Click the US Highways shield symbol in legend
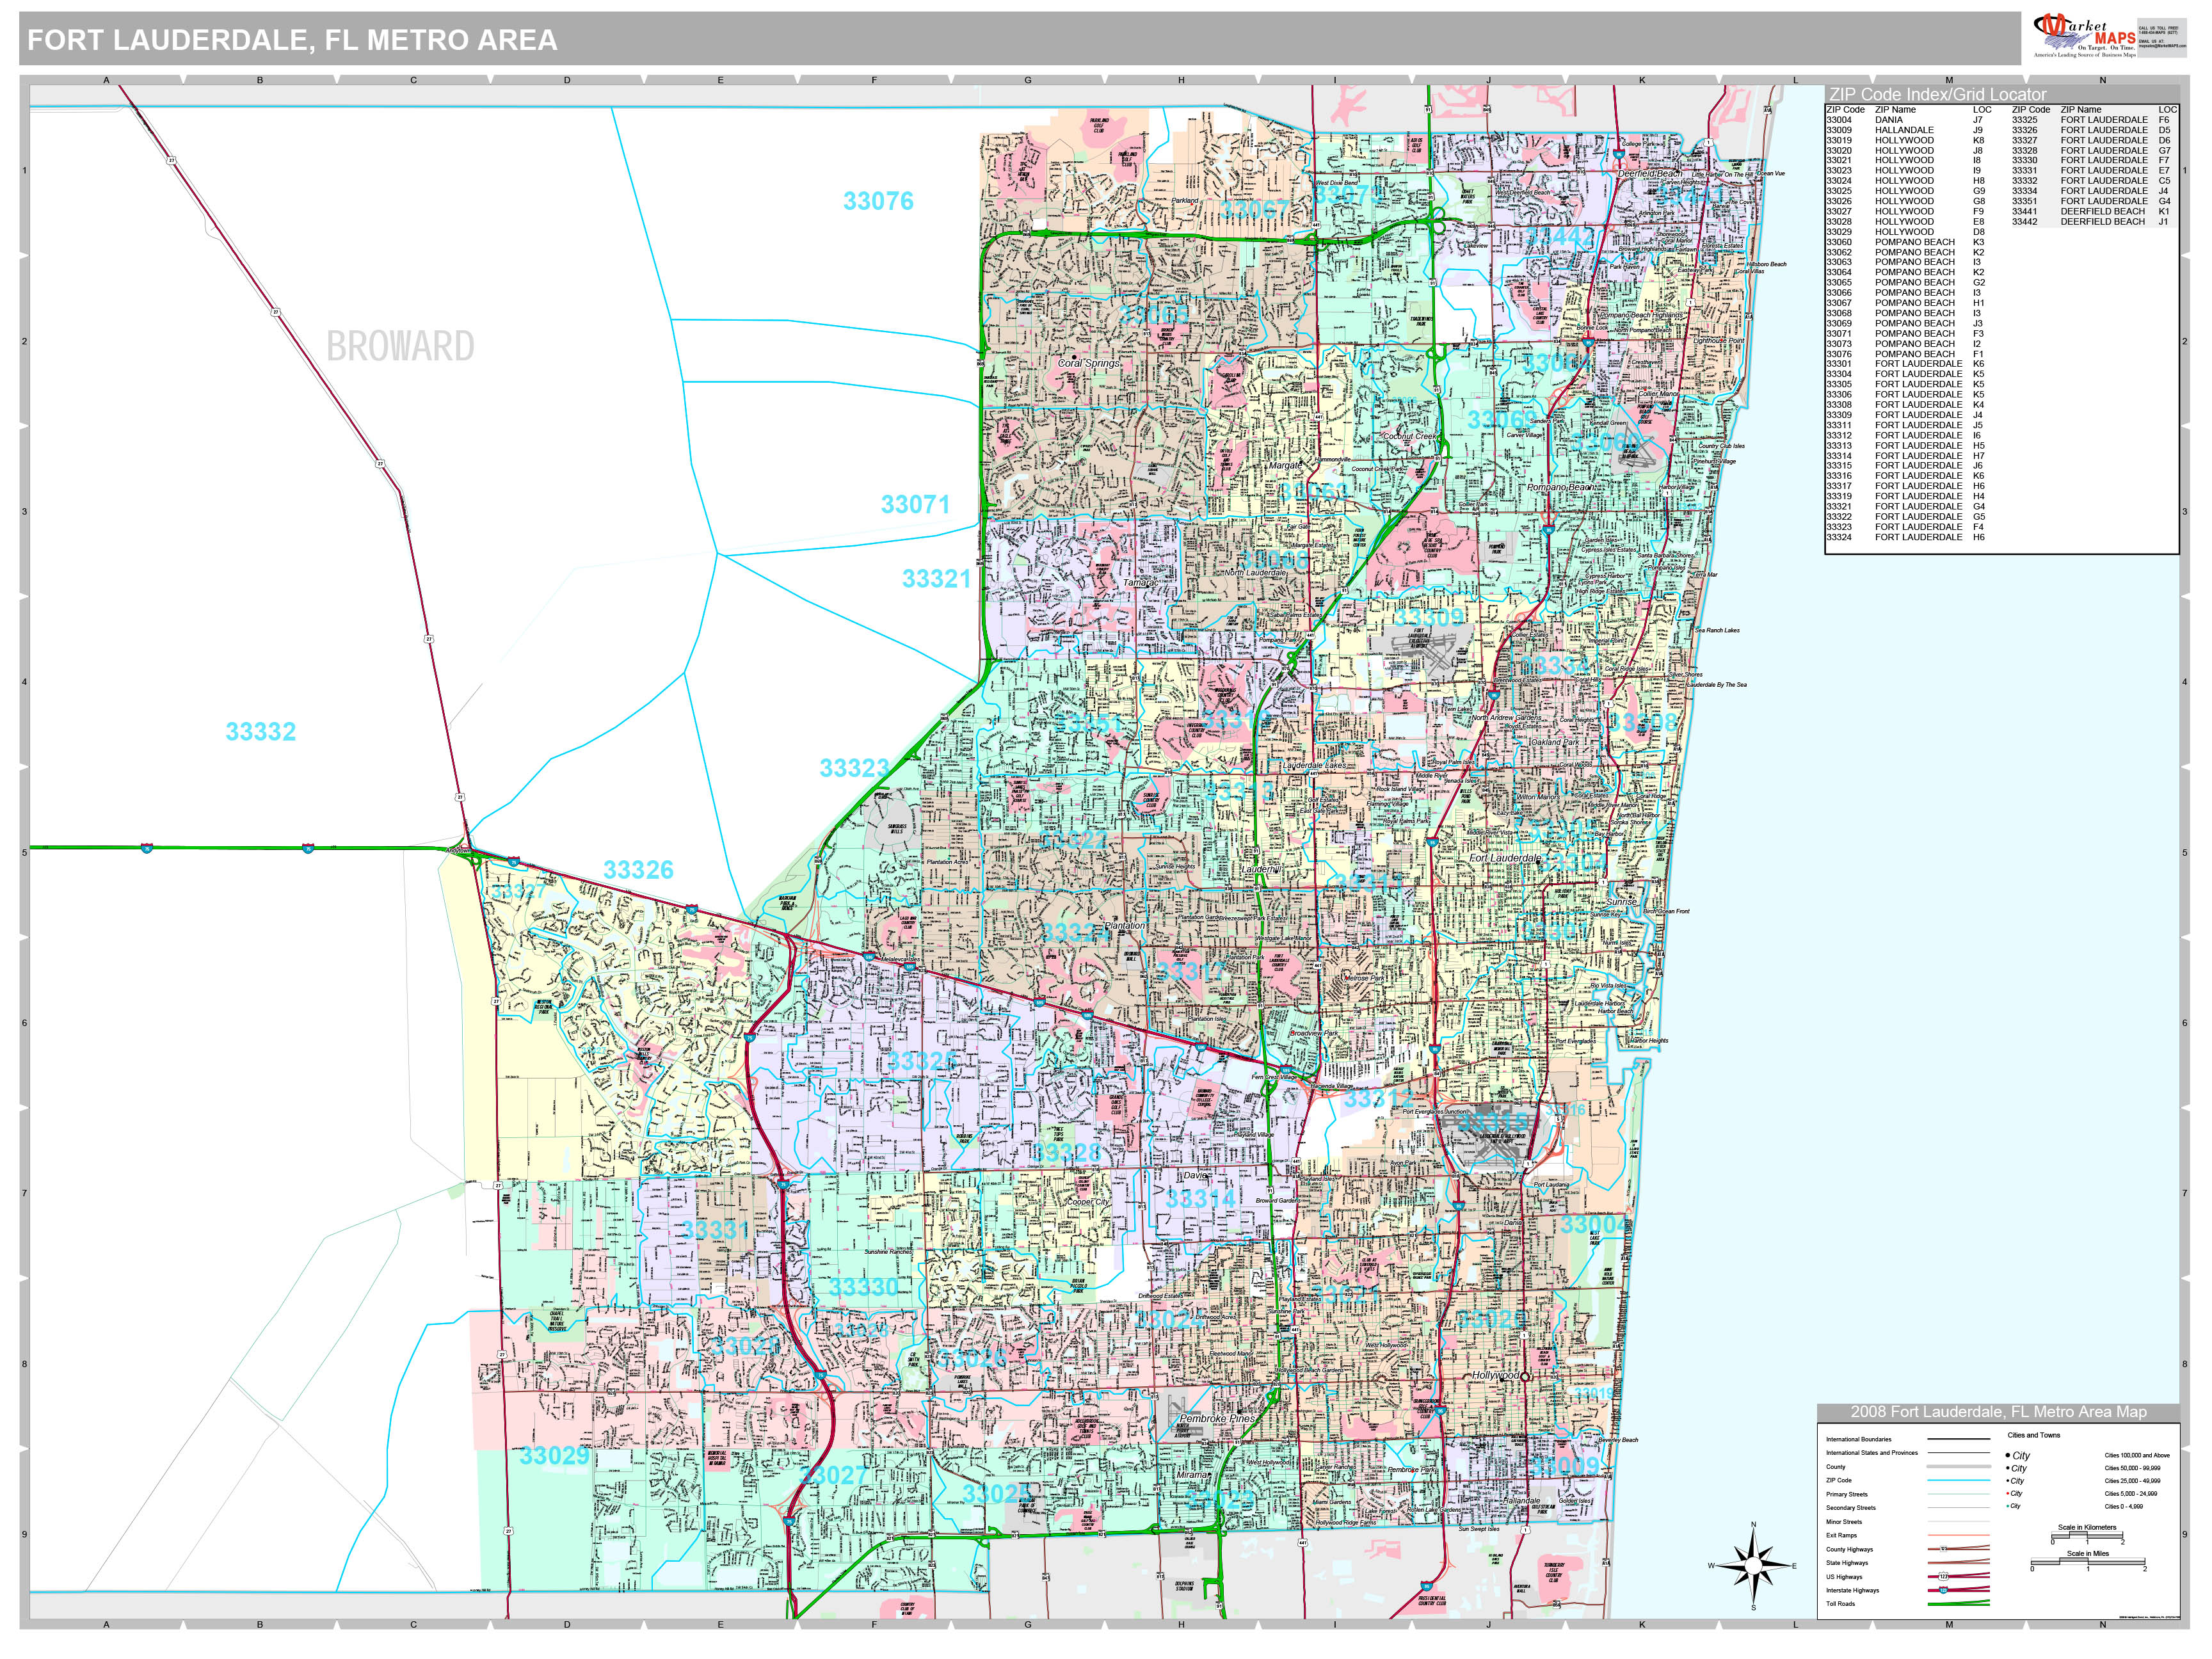The image size is (2212, 1659). [1944, 1577]
